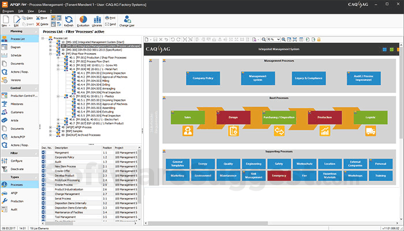Click the zoom in magnifier in diagram toolbar

pyautogui.click(x=283, y=39)
